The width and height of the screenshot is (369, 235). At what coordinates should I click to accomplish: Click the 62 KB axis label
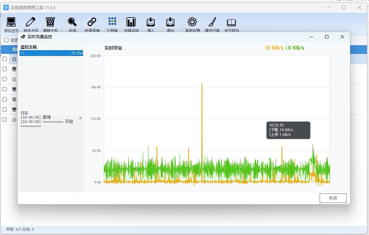[96, 150]
